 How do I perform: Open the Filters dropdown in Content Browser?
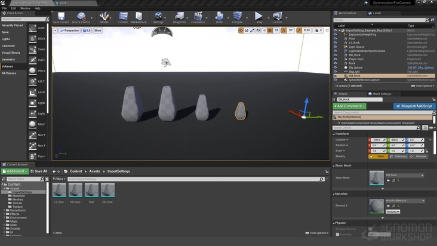[59, 179]
